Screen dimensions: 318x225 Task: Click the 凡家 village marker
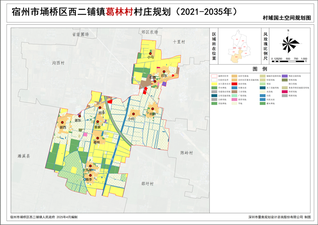point(91,166)
